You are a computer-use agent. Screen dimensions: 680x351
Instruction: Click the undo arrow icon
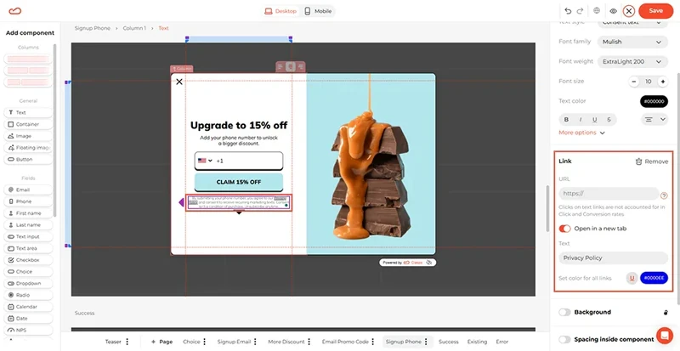568,11
